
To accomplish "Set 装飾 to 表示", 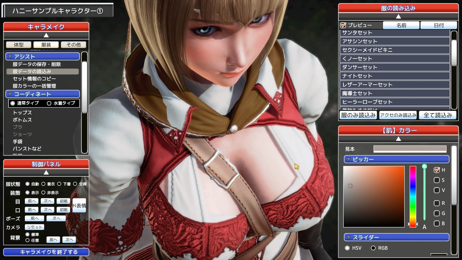I will (x=28, y=192).
